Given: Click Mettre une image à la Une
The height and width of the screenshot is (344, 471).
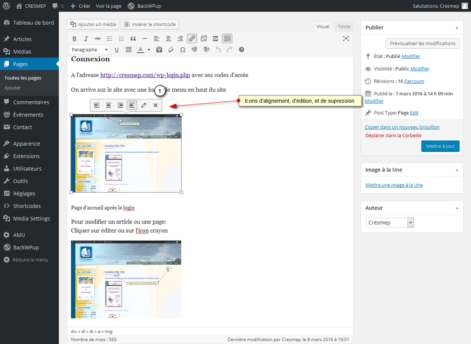Looking at the screenshot, I should tap(394, 185).
